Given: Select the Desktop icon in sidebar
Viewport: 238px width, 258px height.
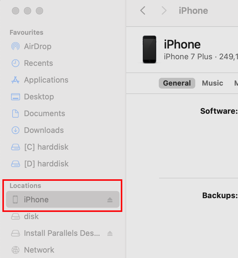Looking at the screenshot, I should 15,97.
